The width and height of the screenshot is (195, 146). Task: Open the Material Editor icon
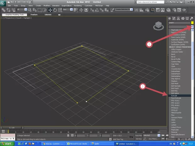(x=168, y=10)
